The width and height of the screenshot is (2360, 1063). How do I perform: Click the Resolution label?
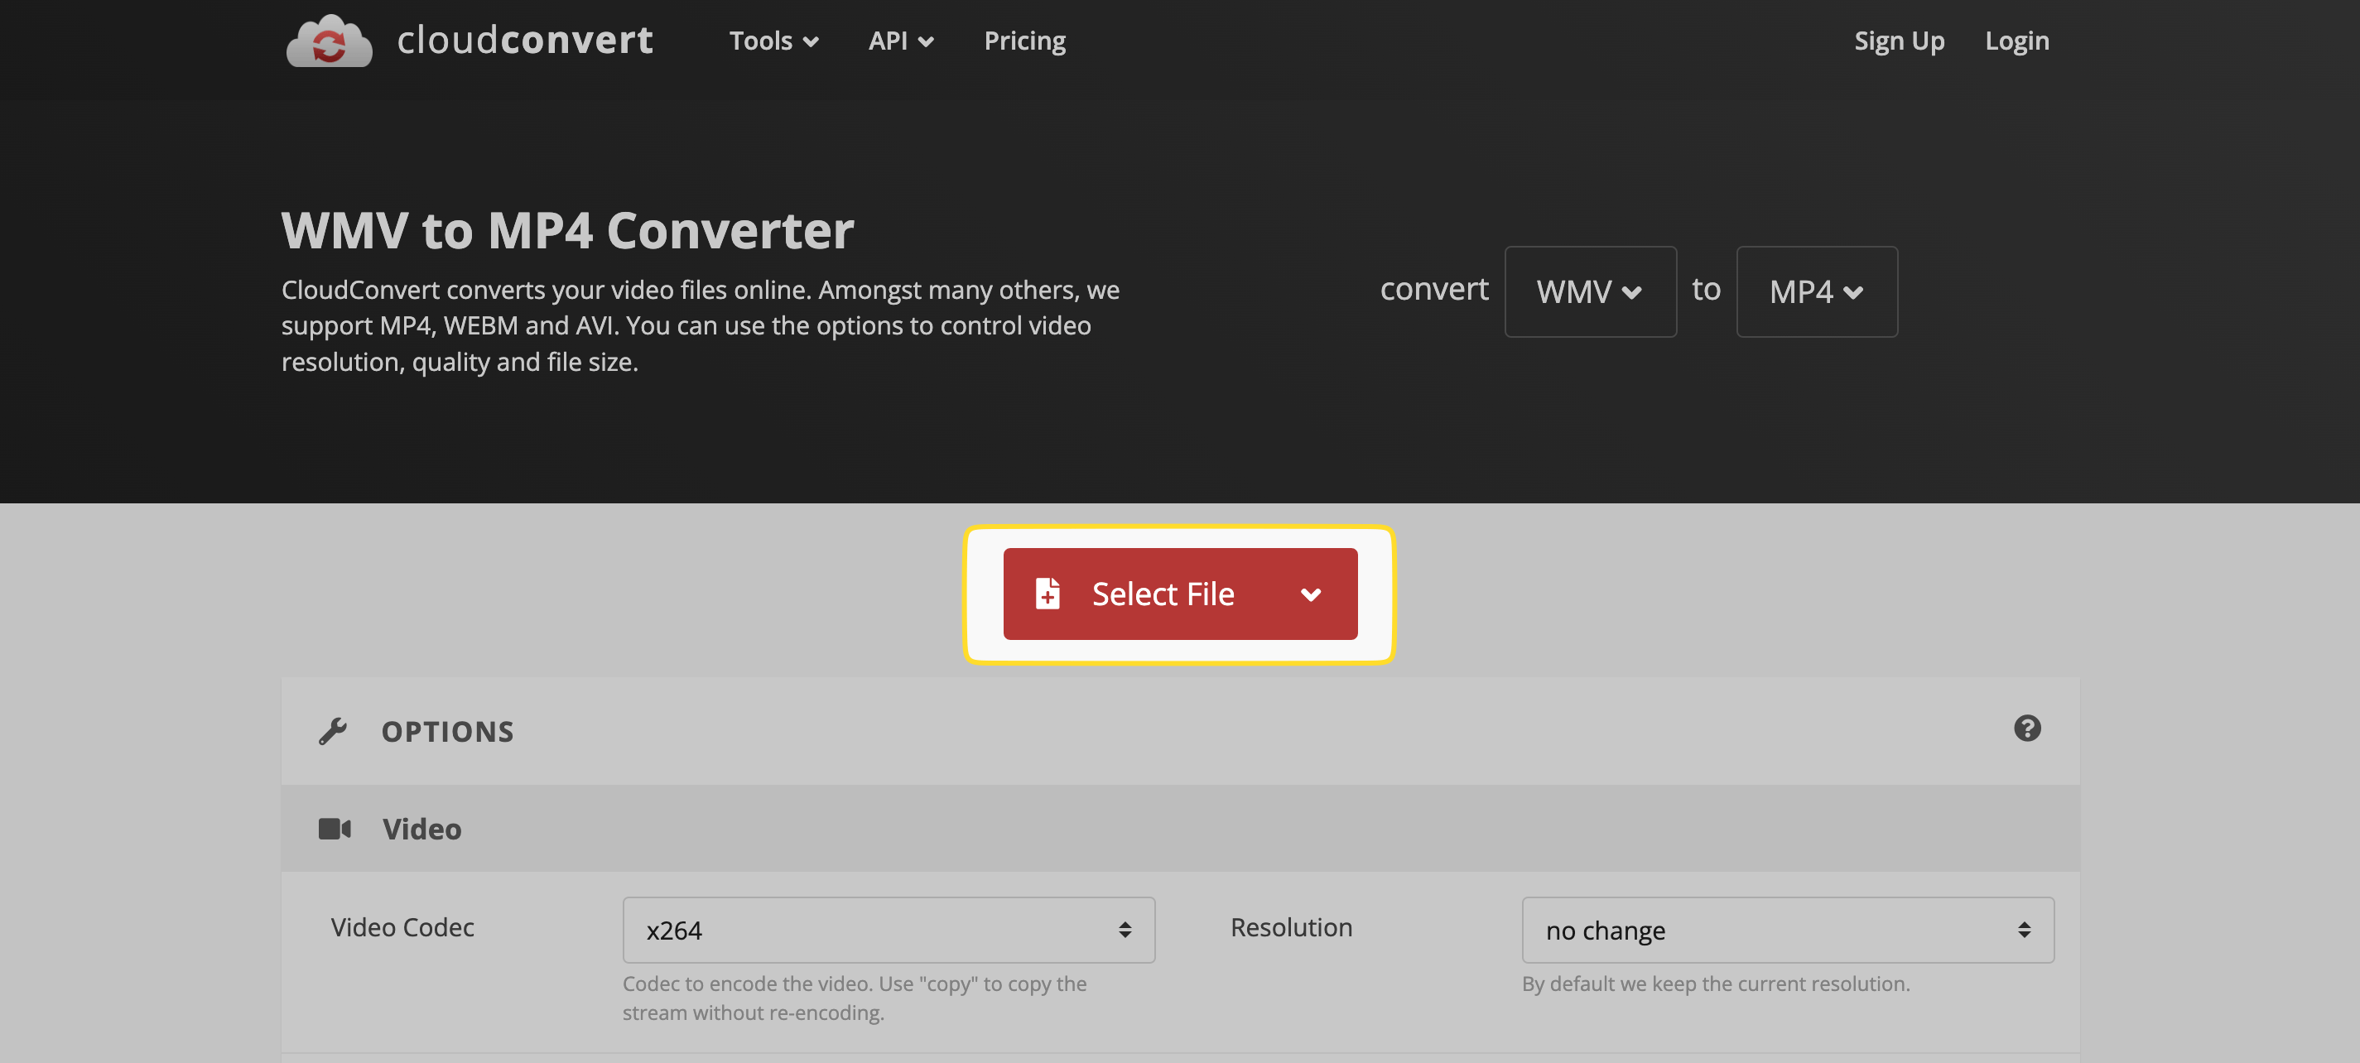pyautogui.click(x=1291, y=926)
